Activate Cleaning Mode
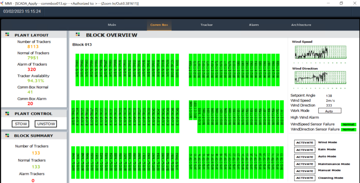Screen dimensions: 360x183 tap(305, 178)
